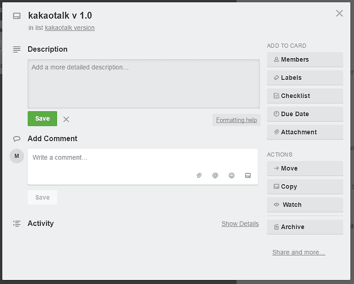
Task: Save the card description
Action: pos(42,119)
